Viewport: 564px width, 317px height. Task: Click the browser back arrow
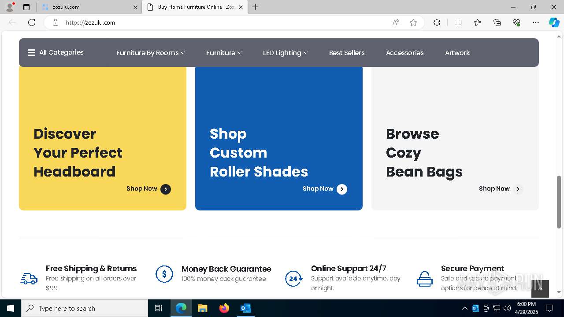tap(12, 22)
